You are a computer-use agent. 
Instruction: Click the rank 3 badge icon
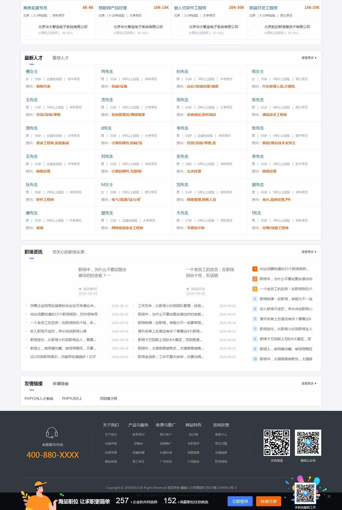coord(255,289)
